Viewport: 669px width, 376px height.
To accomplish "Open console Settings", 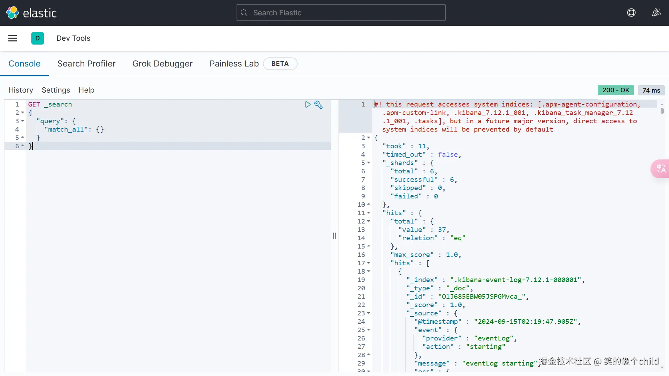I will coord(56,90).
